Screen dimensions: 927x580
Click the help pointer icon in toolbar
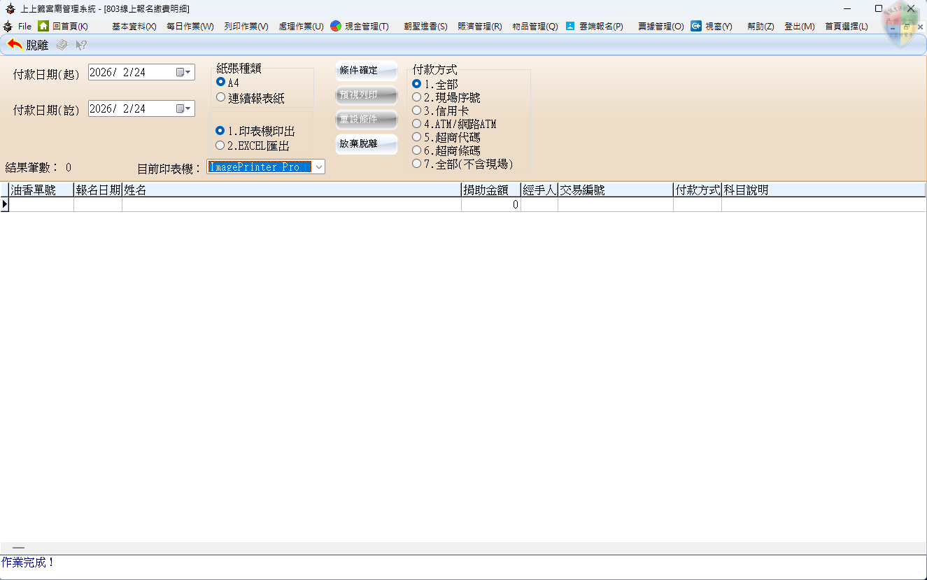[81, 45]
